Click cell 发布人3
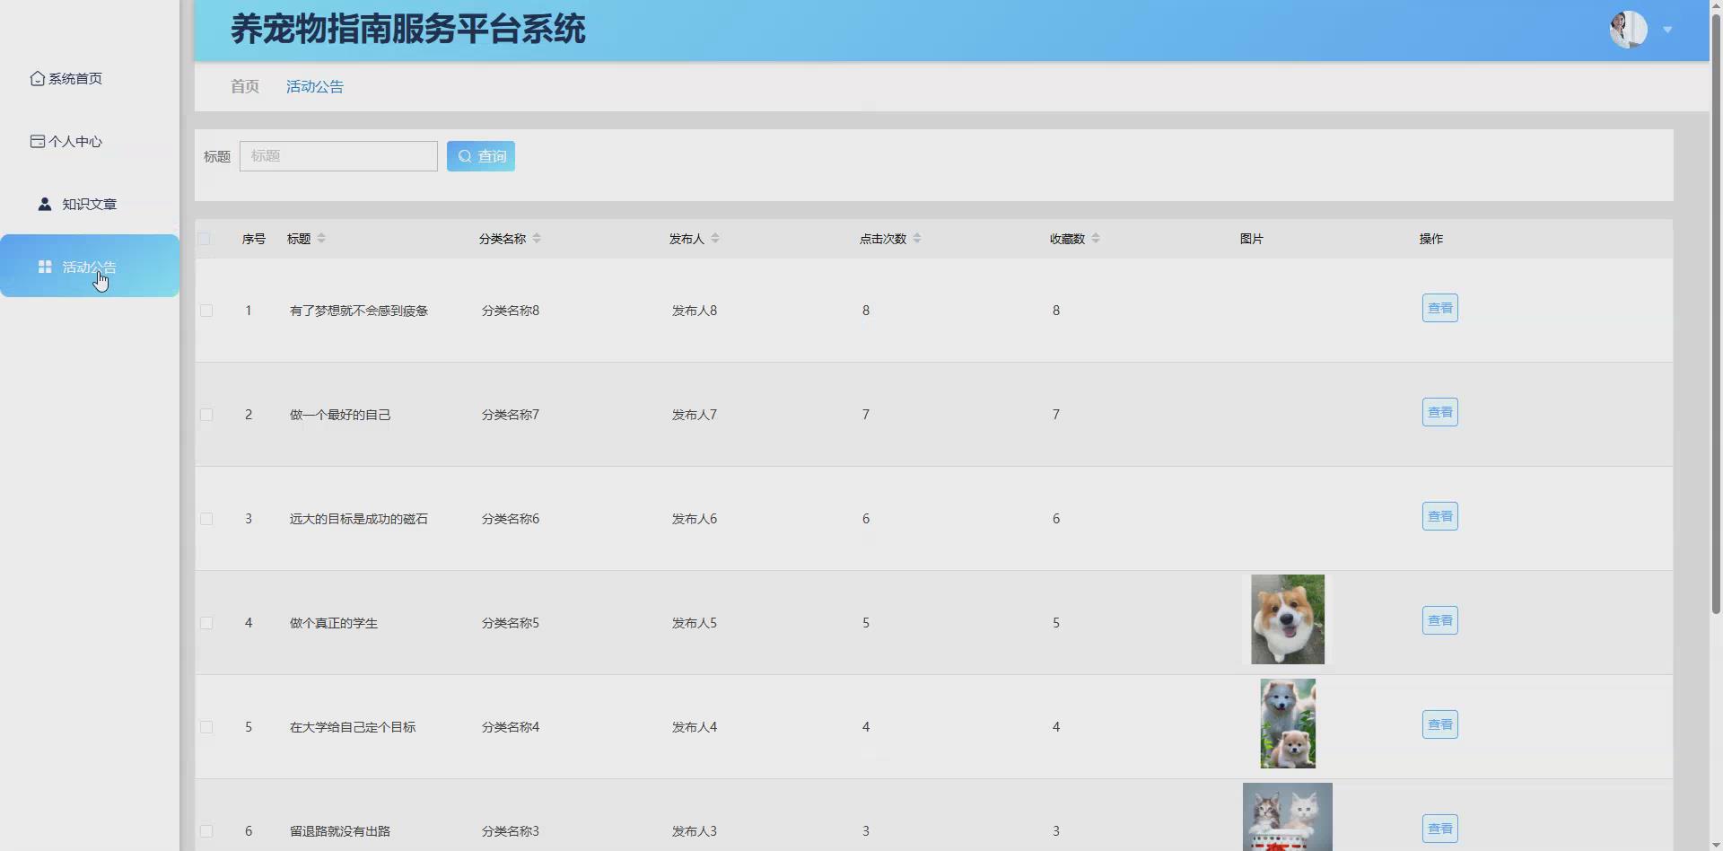Screen dimensions: 1723x851 click(695, 831)
